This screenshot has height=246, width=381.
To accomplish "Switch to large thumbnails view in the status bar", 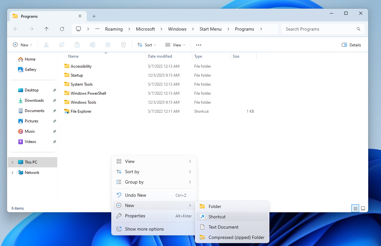I will [363, 208].
